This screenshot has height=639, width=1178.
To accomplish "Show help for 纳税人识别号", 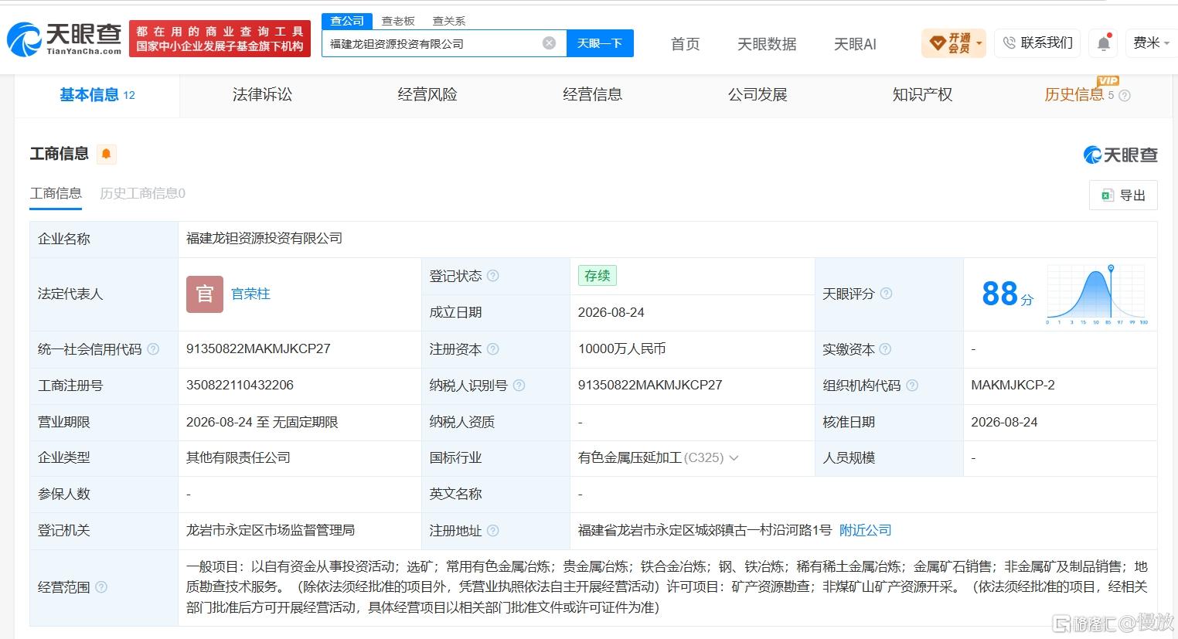I will point(519,386).
